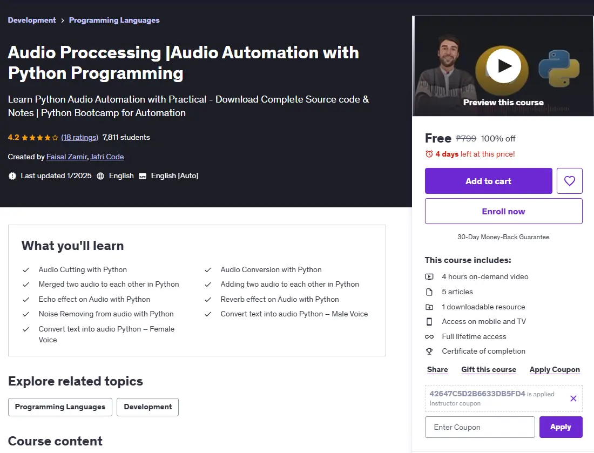Click the checkmark beside Echo effect on Audio
Viewport: 594px width, 453px height.
click(26, 299)
